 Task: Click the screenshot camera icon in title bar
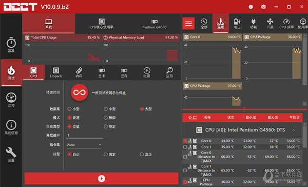(263, 7)
